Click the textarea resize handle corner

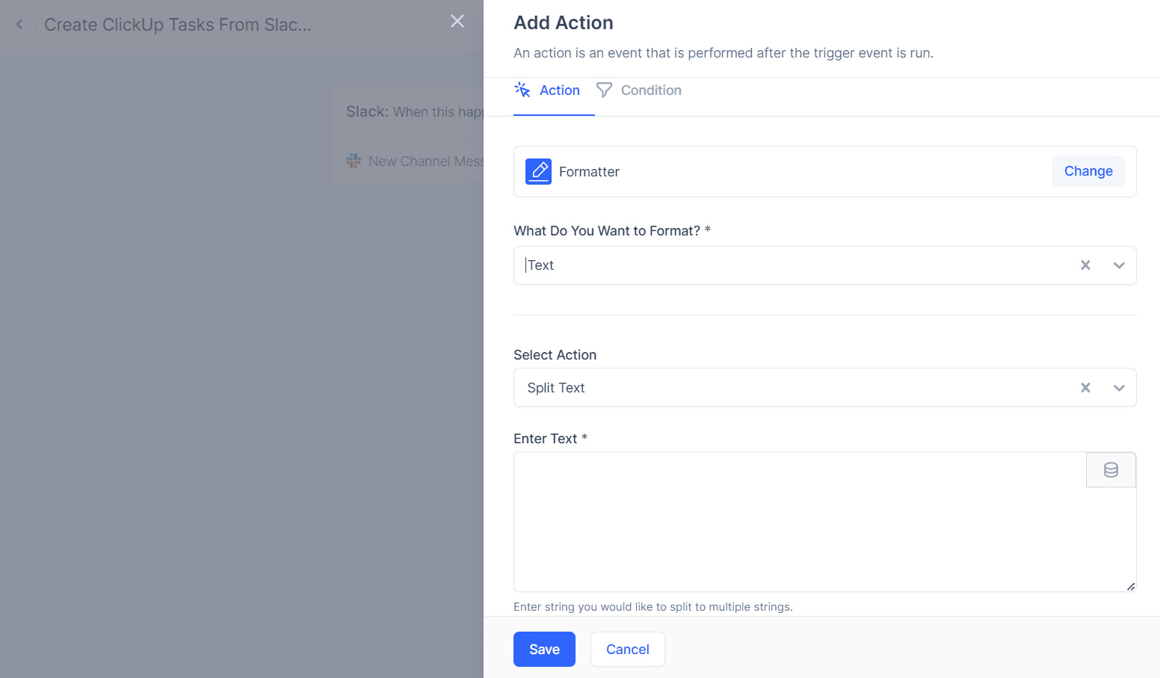[1131, 587]
